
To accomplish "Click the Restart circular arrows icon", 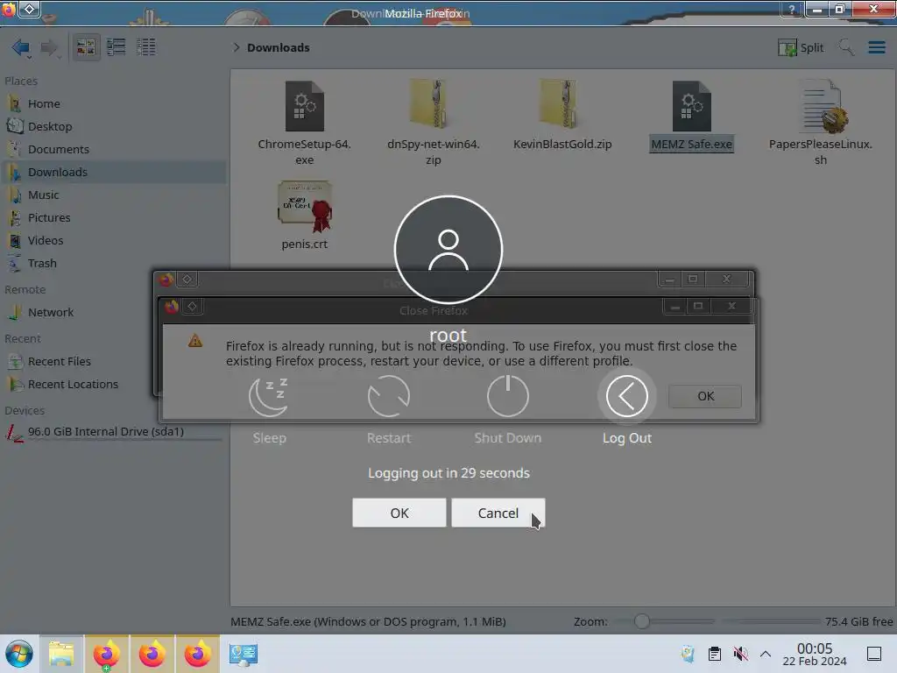I will pyautogui.click(x=388, y=396).
